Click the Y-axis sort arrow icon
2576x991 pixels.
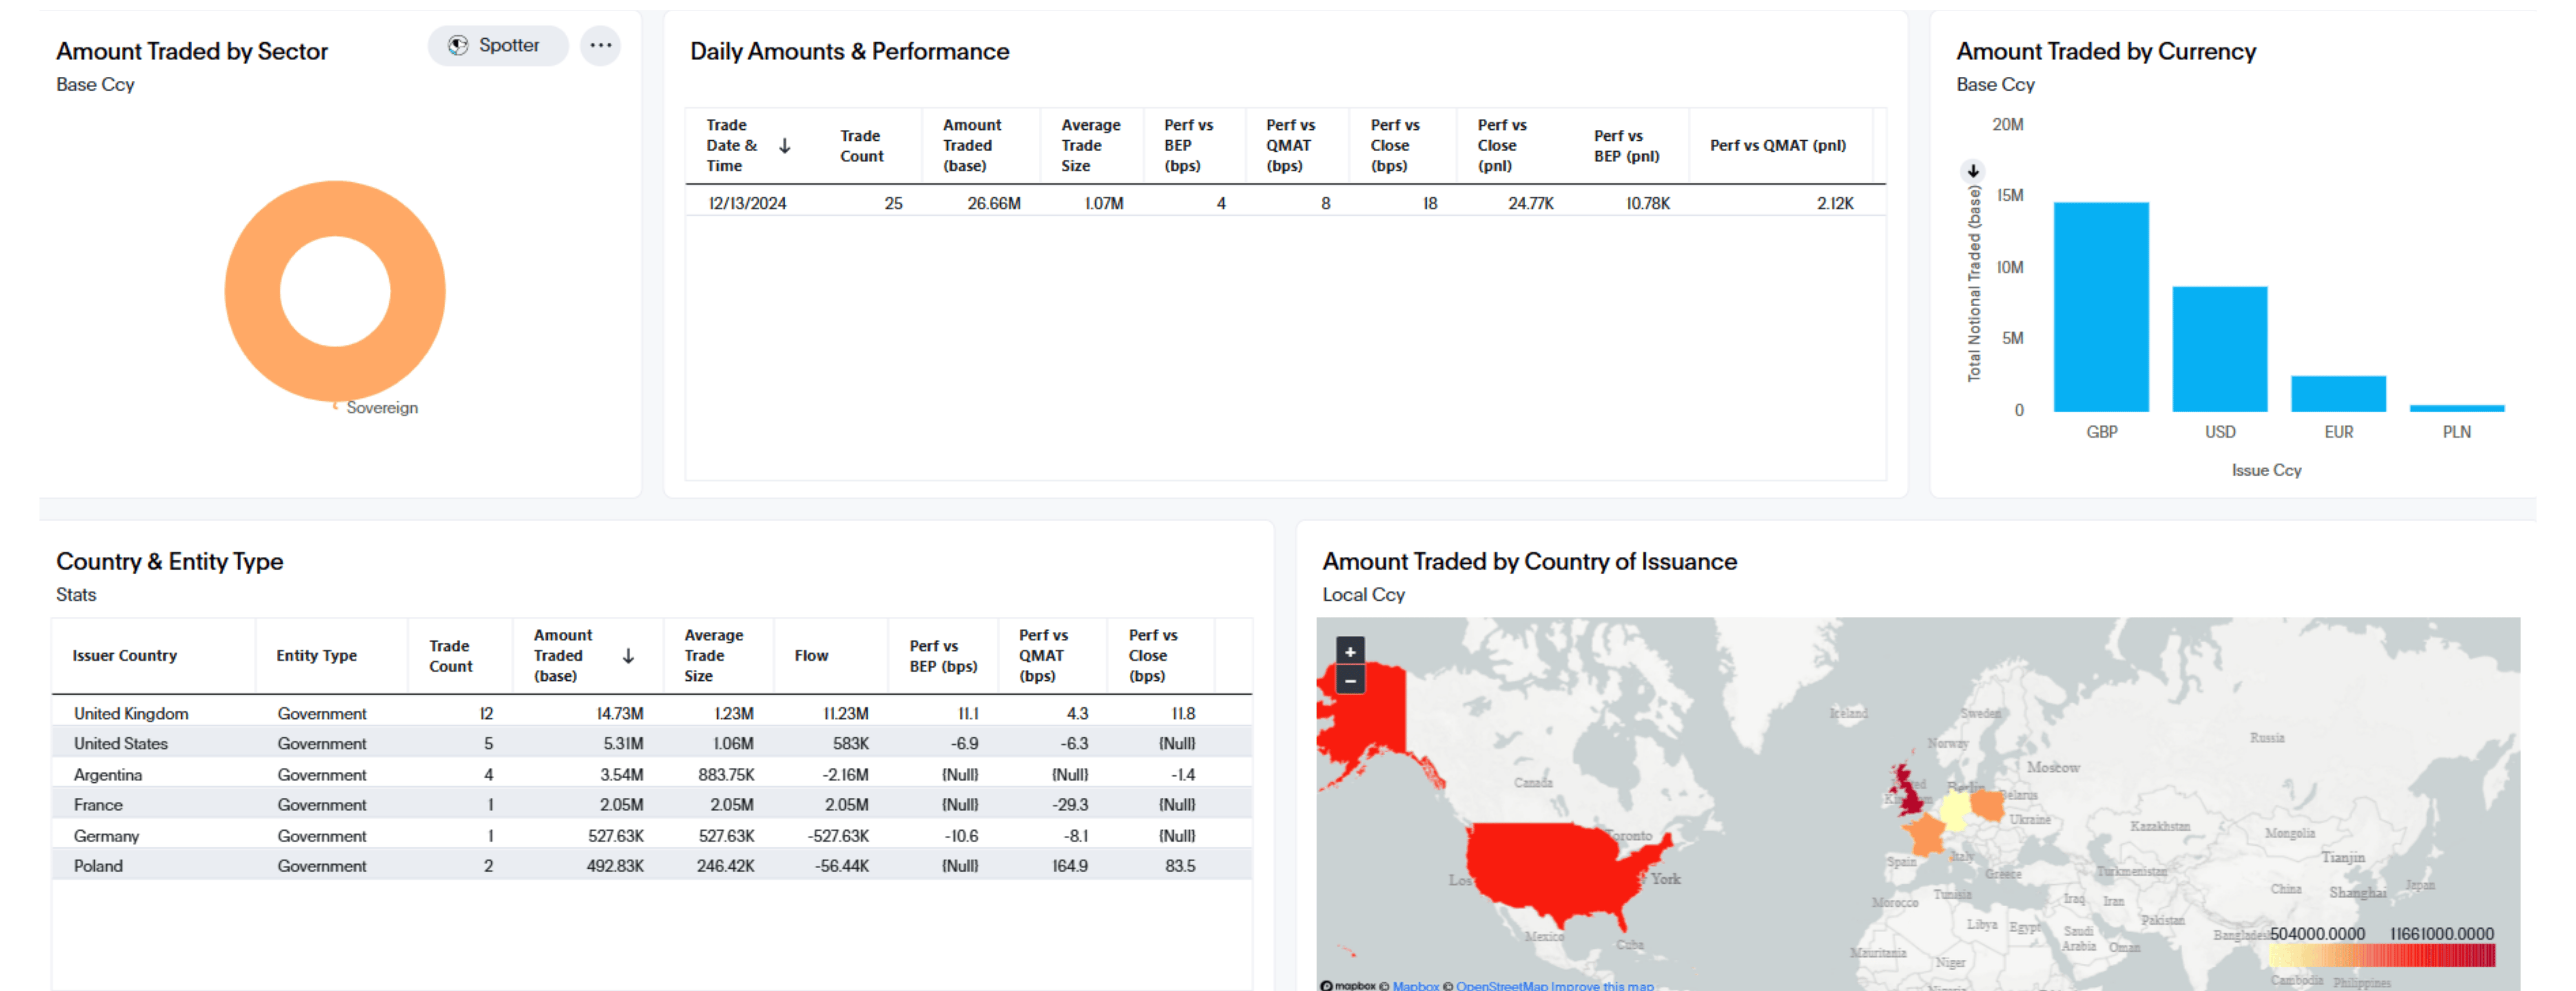point(1973,170)
